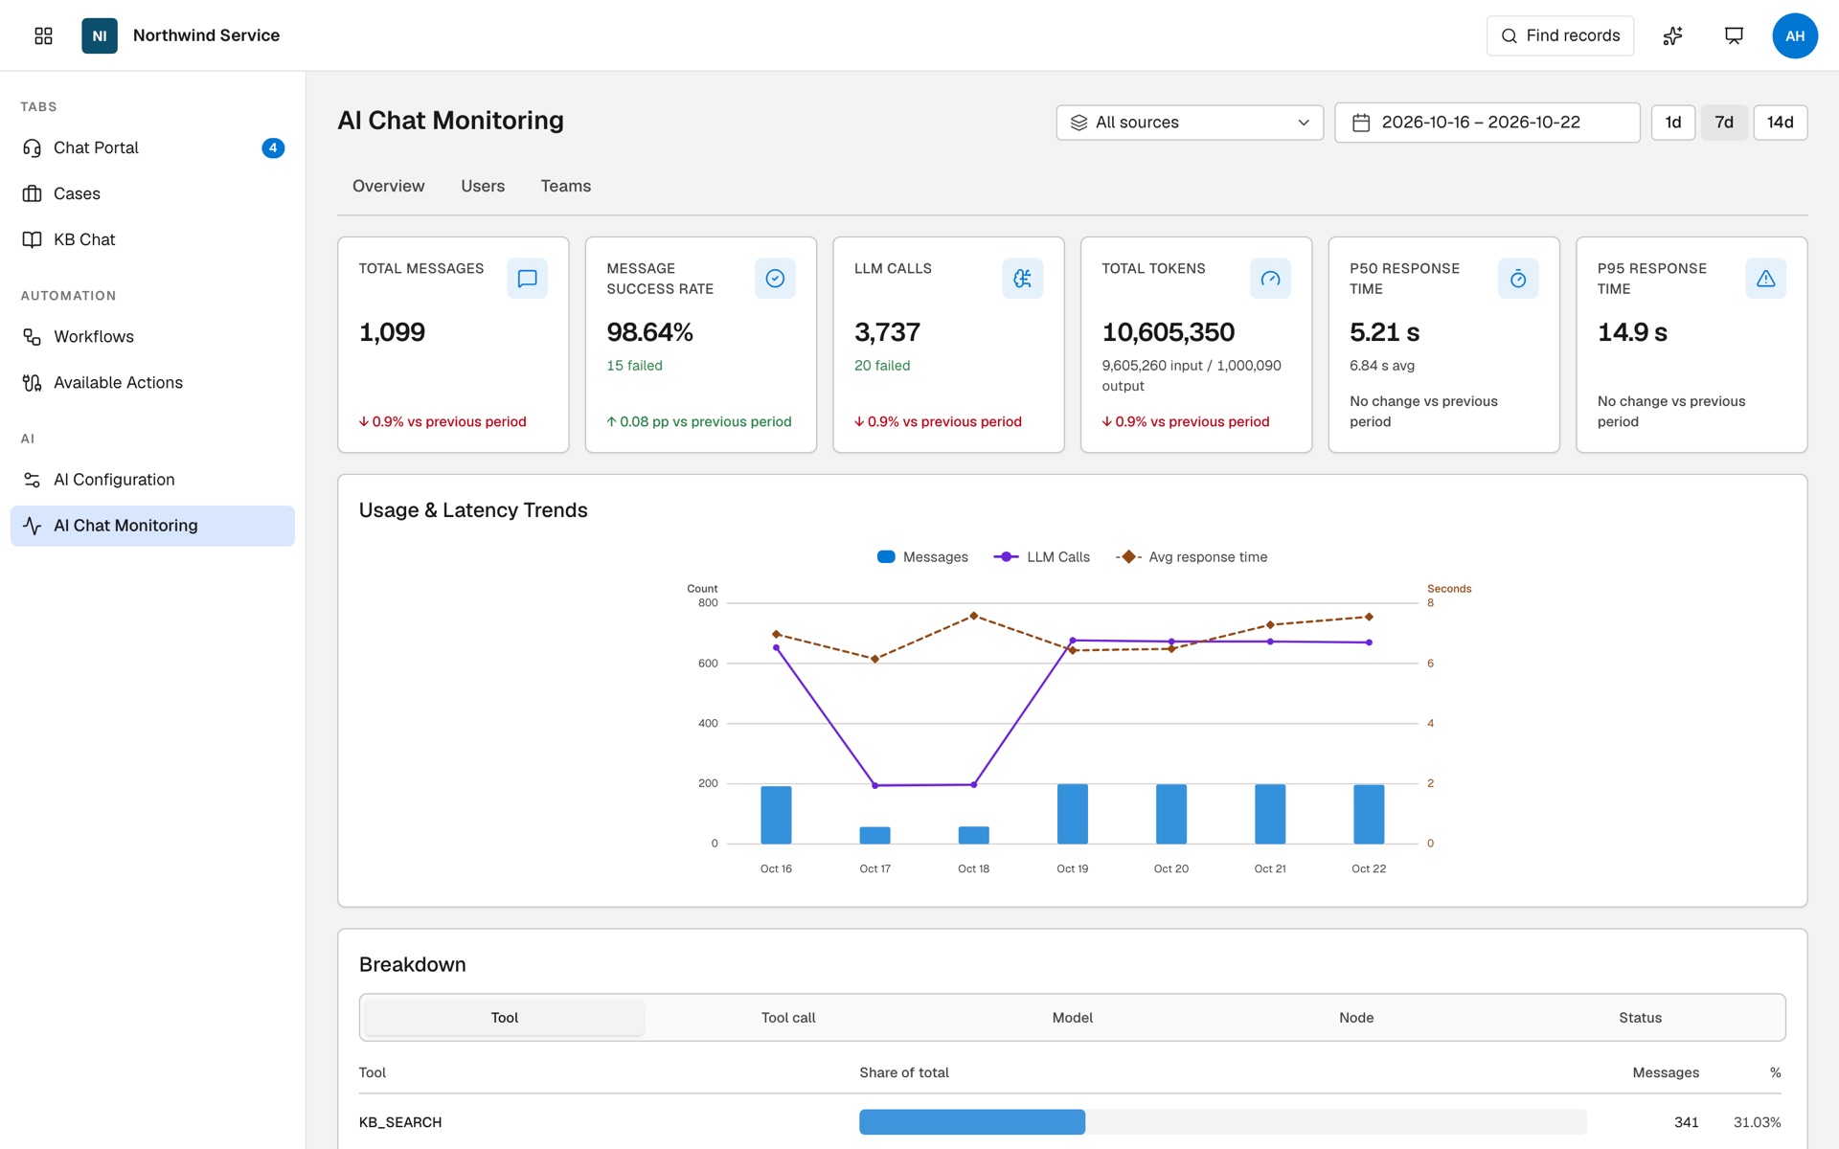The image size is (1839, 1149).
Task: Click the Chat Portal unread count badge
Action: click(x=273, y=147)
